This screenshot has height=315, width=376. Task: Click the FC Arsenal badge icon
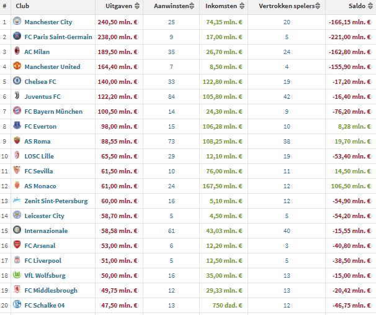17,245
